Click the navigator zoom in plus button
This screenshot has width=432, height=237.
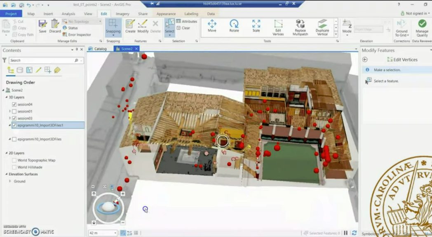tap(123, 194)
